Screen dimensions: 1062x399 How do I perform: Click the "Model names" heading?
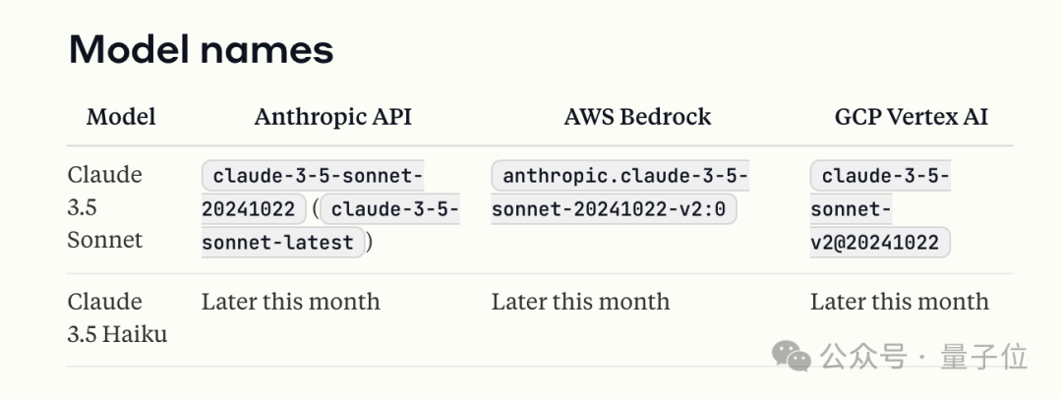pyautogui.click(x=201, y=49)
